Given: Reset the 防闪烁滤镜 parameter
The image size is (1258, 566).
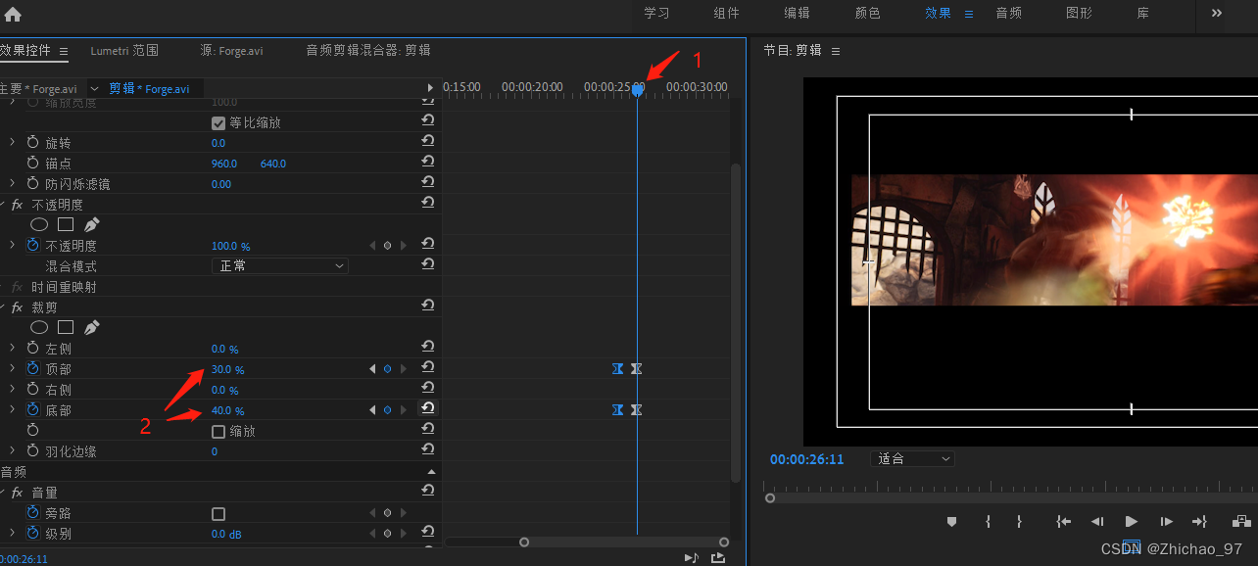Looking at the screenshot, I should click(x=428, y=183).
